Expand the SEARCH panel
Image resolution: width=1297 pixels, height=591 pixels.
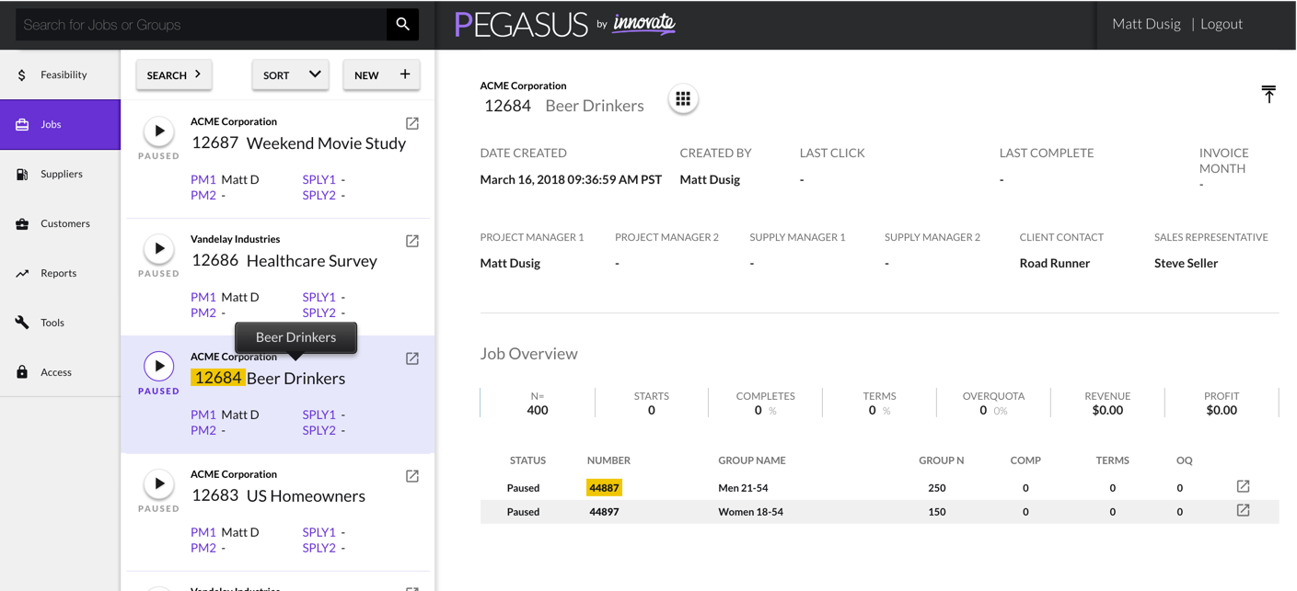[174, 75]
